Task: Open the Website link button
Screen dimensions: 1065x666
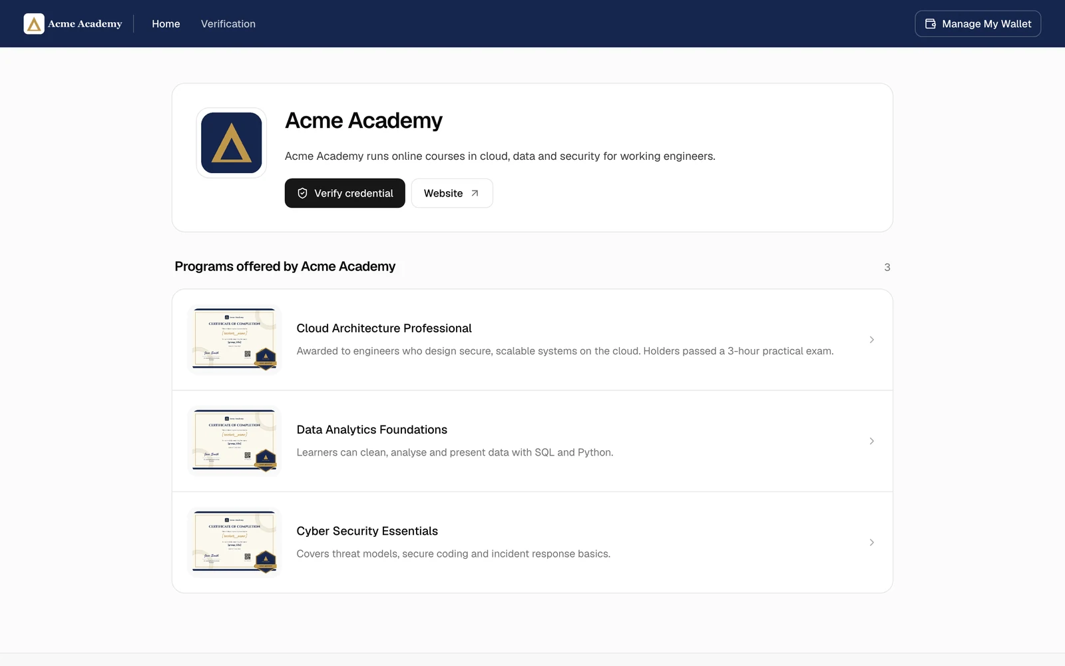Action: 452,193
